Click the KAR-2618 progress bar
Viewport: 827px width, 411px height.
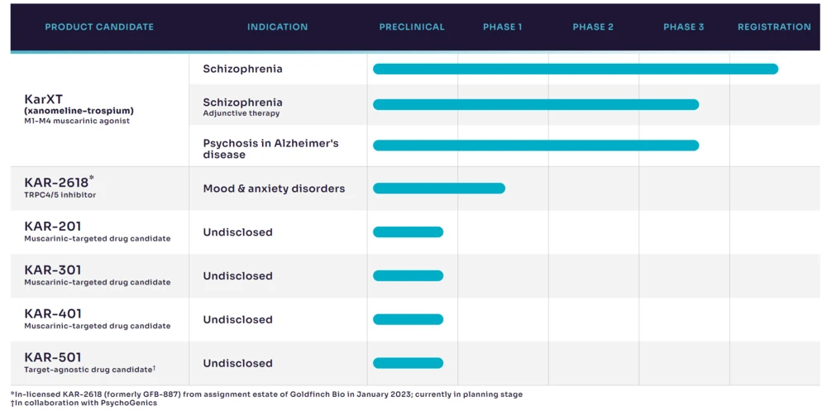[x=438, y=189]
